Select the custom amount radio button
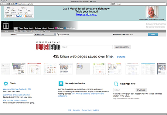This screenshot has height=115, width=167. [x=25, y=13]
